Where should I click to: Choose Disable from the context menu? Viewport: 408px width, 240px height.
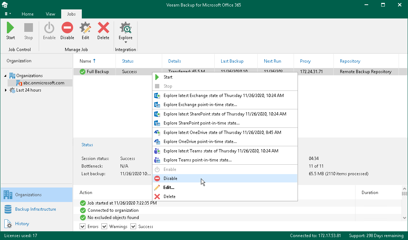point(170,178)
